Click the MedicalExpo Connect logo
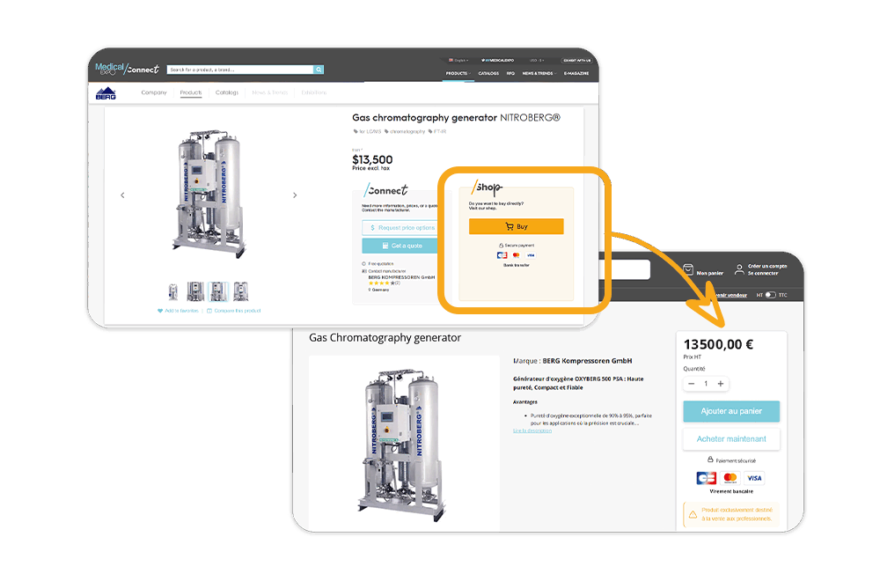The image size is (880, 581). click(x=127, y=69)
